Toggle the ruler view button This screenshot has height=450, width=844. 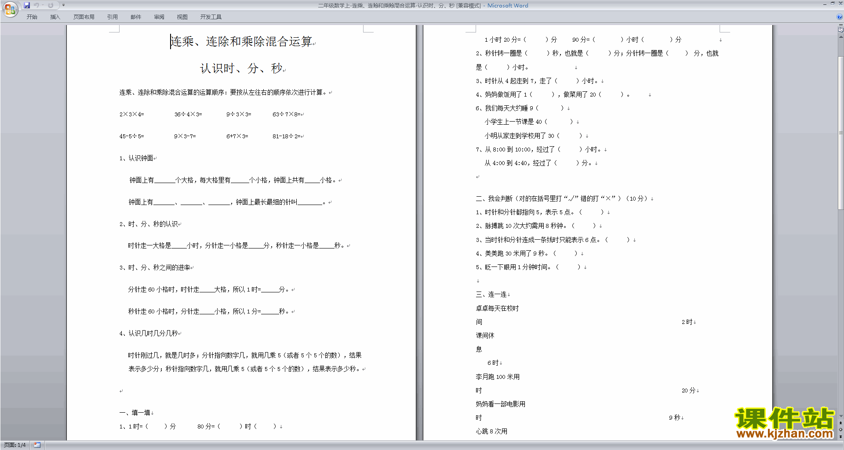[840, 30]
